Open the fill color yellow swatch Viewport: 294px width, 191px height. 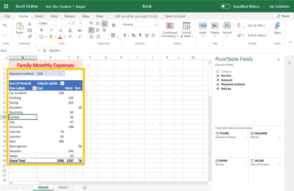tap(51, 36)
